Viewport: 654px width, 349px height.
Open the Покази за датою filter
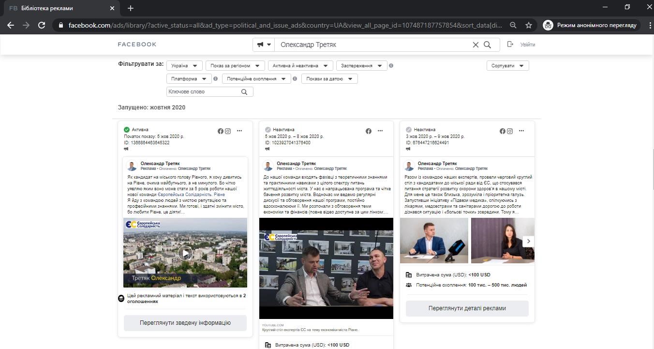329,79
